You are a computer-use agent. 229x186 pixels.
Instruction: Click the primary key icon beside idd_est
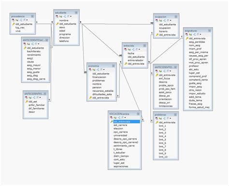[27, 102]
